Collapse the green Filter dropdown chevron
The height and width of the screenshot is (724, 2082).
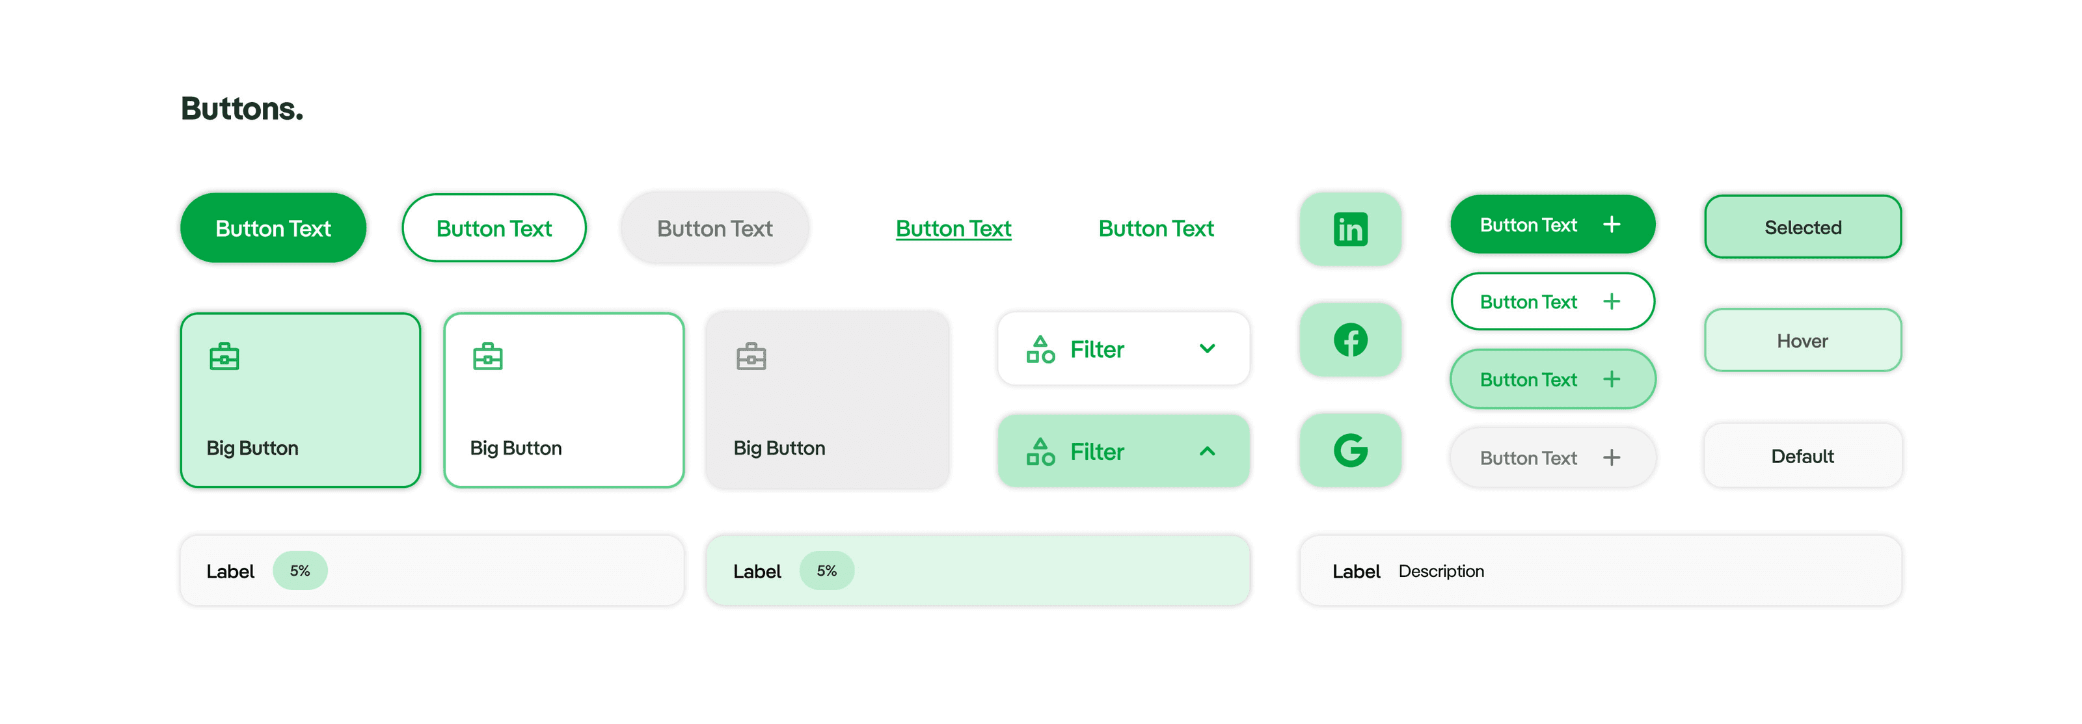click(1207, 451)
